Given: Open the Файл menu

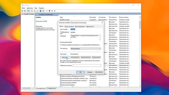Looking at the screenshot, I should pos(24,8).
